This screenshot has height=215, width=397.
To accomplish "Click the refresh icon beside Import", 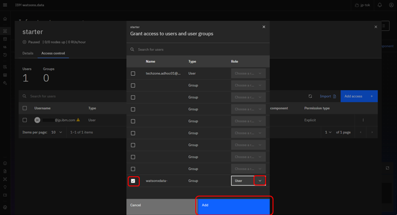I will pyautogui.click(x=310, y=96).
